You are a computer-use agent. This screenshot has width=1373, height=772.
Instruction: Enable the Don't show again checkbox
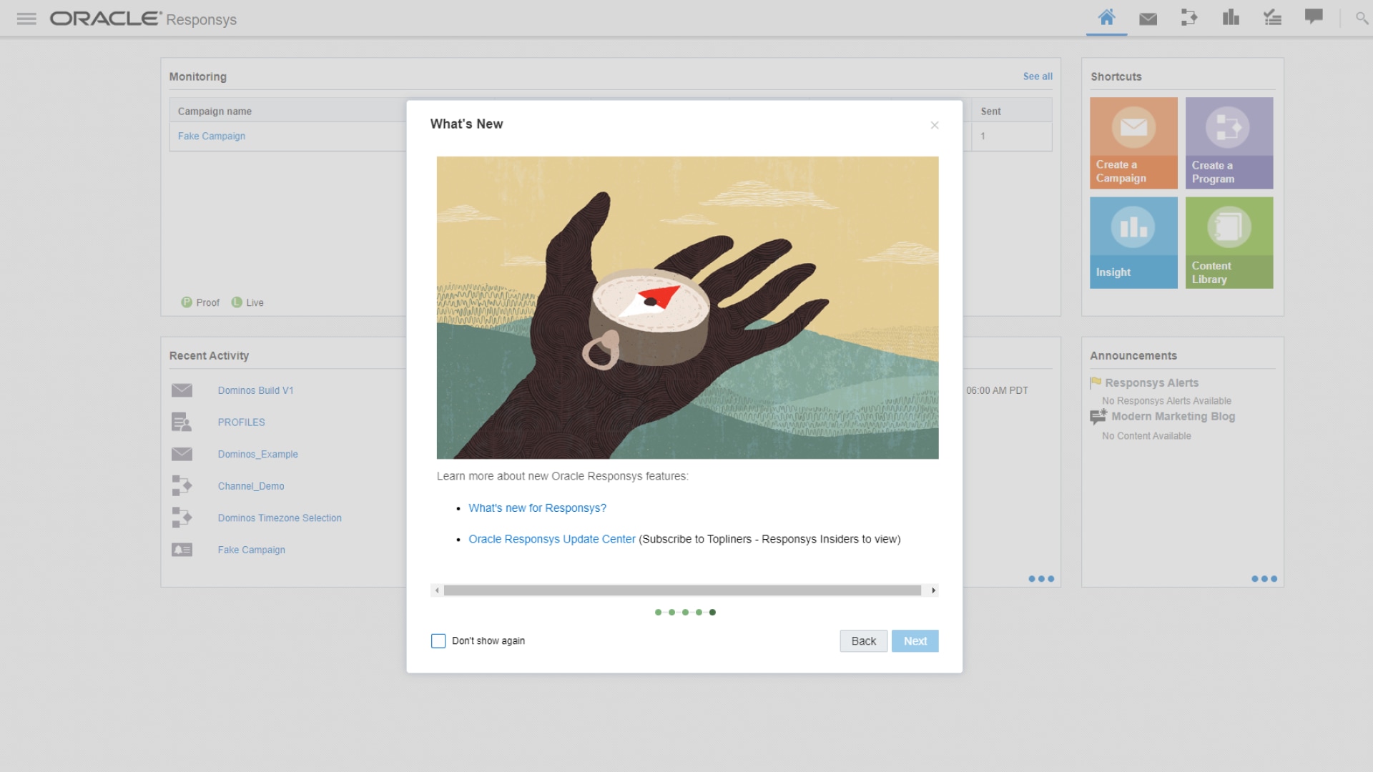coord(438,641)
